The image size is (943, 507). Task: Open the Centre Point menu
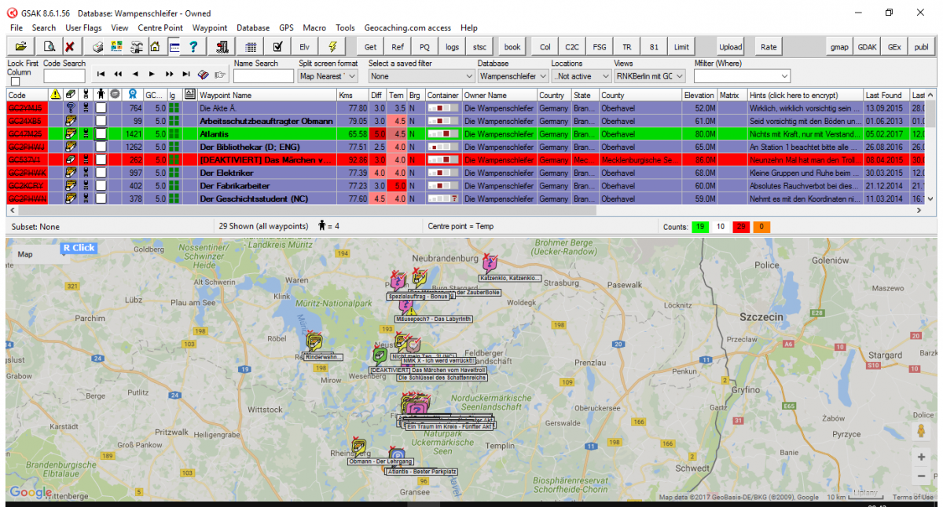pos(160,27)
